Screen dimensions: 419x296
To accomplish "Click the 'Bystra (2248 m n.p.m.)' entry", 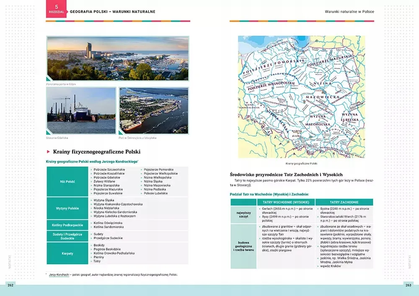I will tap(345, 211).
